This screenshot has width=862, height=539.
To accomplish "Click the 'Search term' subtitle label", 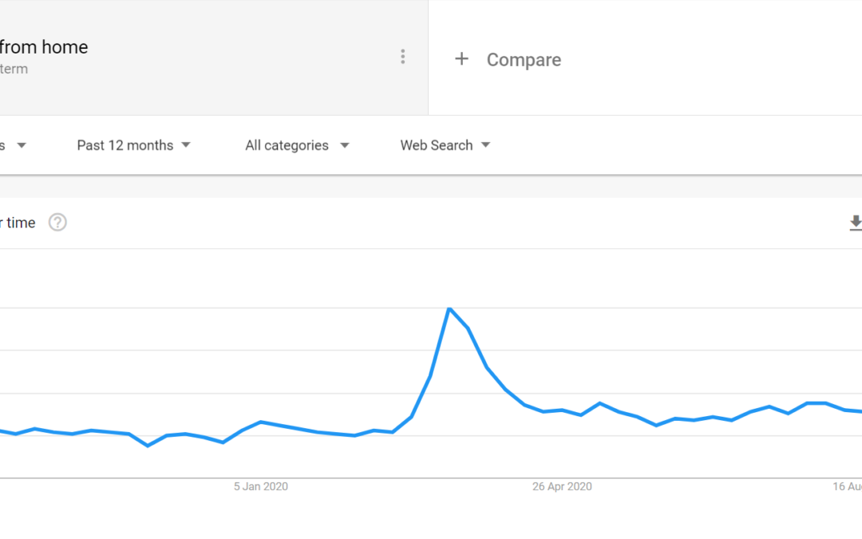I will coord(14,69).
